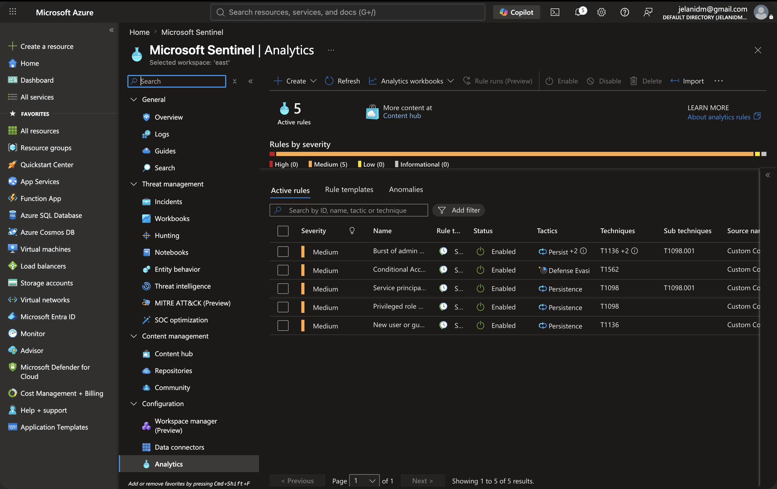Check the Service principa... rule checkbox
Screen dimensions: 777x489
[283, 289]
